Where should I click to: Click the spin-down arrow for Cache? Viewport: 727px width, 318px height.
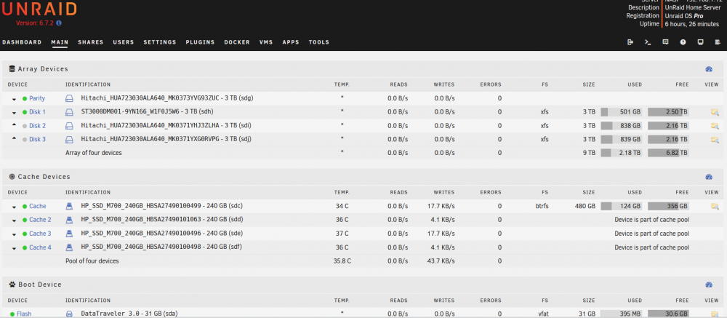click(x=14, y=207)
